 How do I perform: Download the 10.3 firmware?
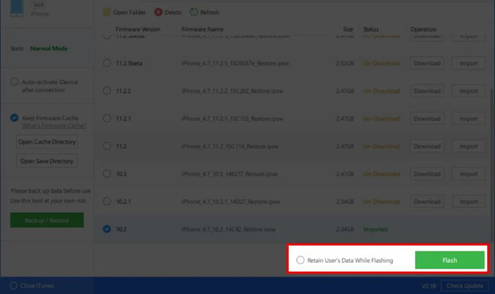coord(427,174)
